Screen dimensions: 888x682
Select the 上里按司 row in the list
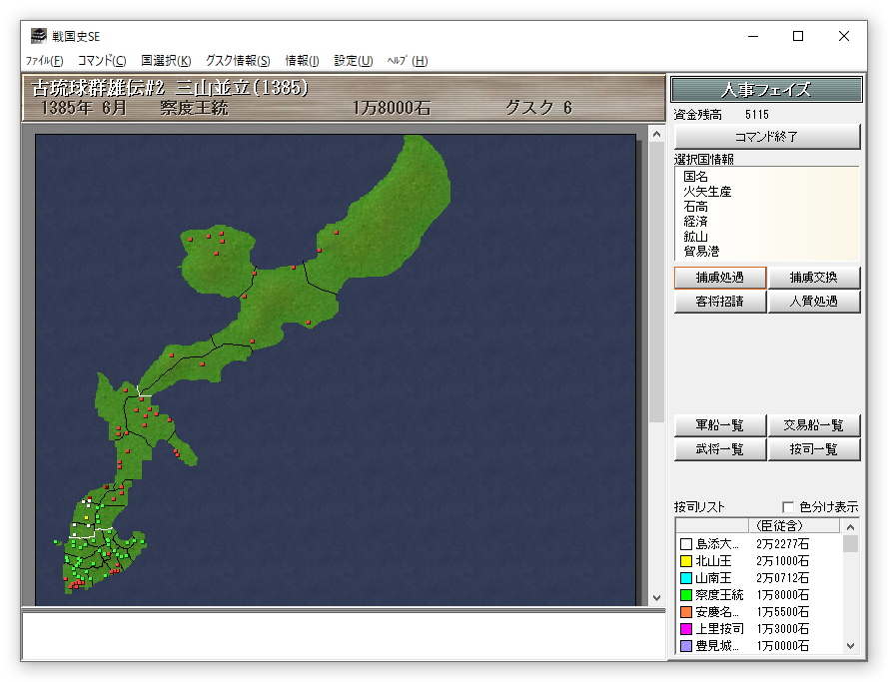(x=719, y=629)
